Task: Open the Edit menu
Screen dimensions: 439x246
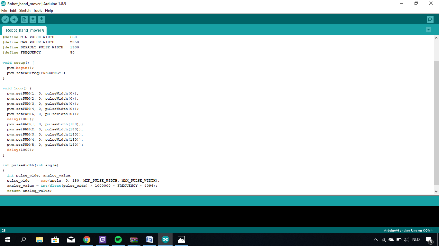Action: [x=13, y=11]
